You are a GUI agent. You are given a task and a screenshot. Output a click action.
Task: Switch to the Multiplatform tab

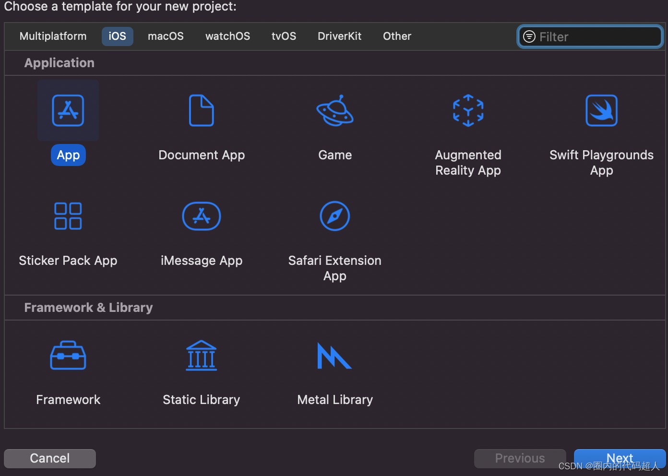pos(53,36)
